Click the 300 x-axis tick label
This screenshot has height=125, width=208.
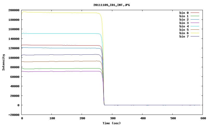113,118
